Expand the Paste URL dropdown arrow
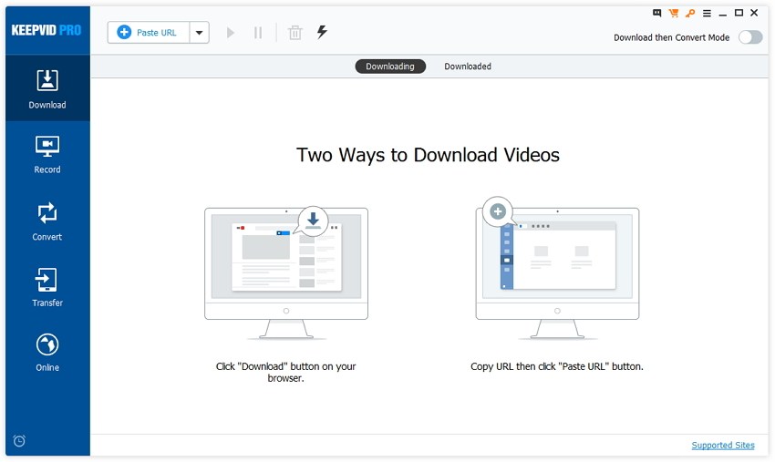The height and width of the screenshot is (462, 775). point(199,33)
